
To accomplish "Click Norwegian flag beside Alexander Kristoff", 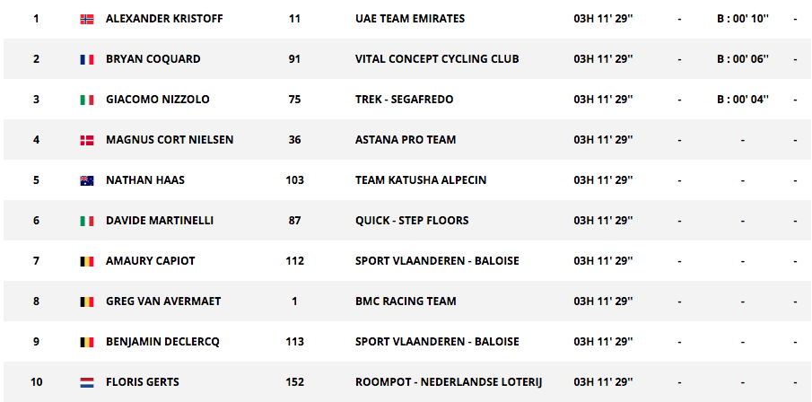I will (x=87, y=19).
